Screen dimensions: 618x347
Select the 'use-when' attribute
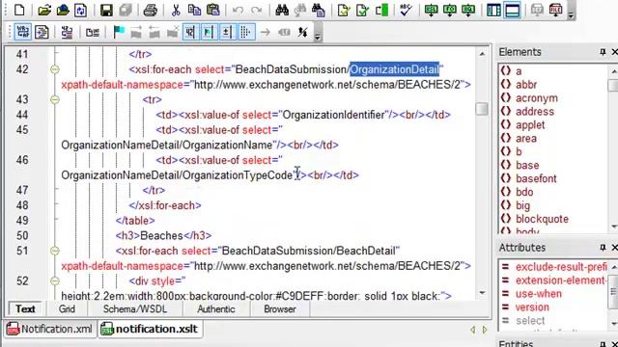point(539,294)
